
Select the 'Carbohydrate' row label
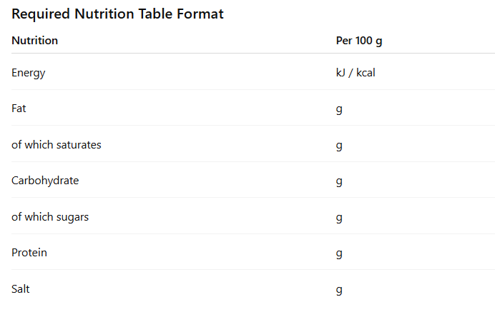45,181
